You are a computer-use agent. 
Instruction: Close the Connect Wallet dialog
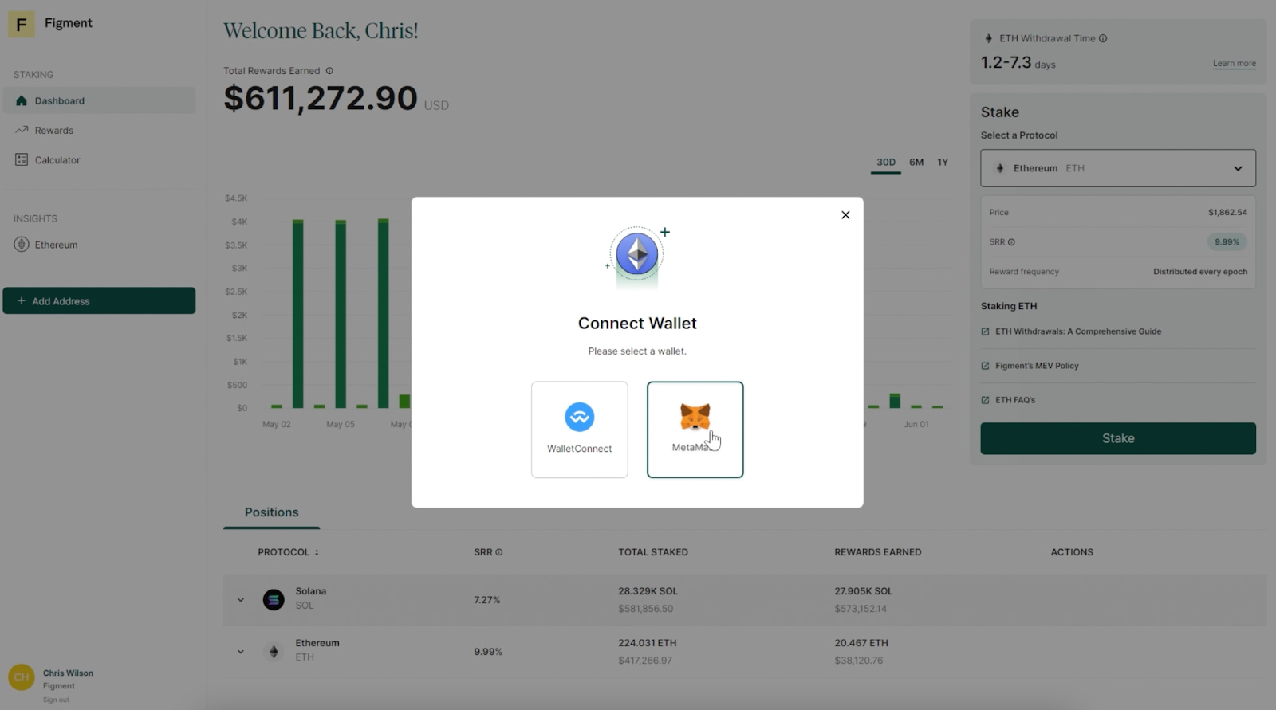coord(845,215)
